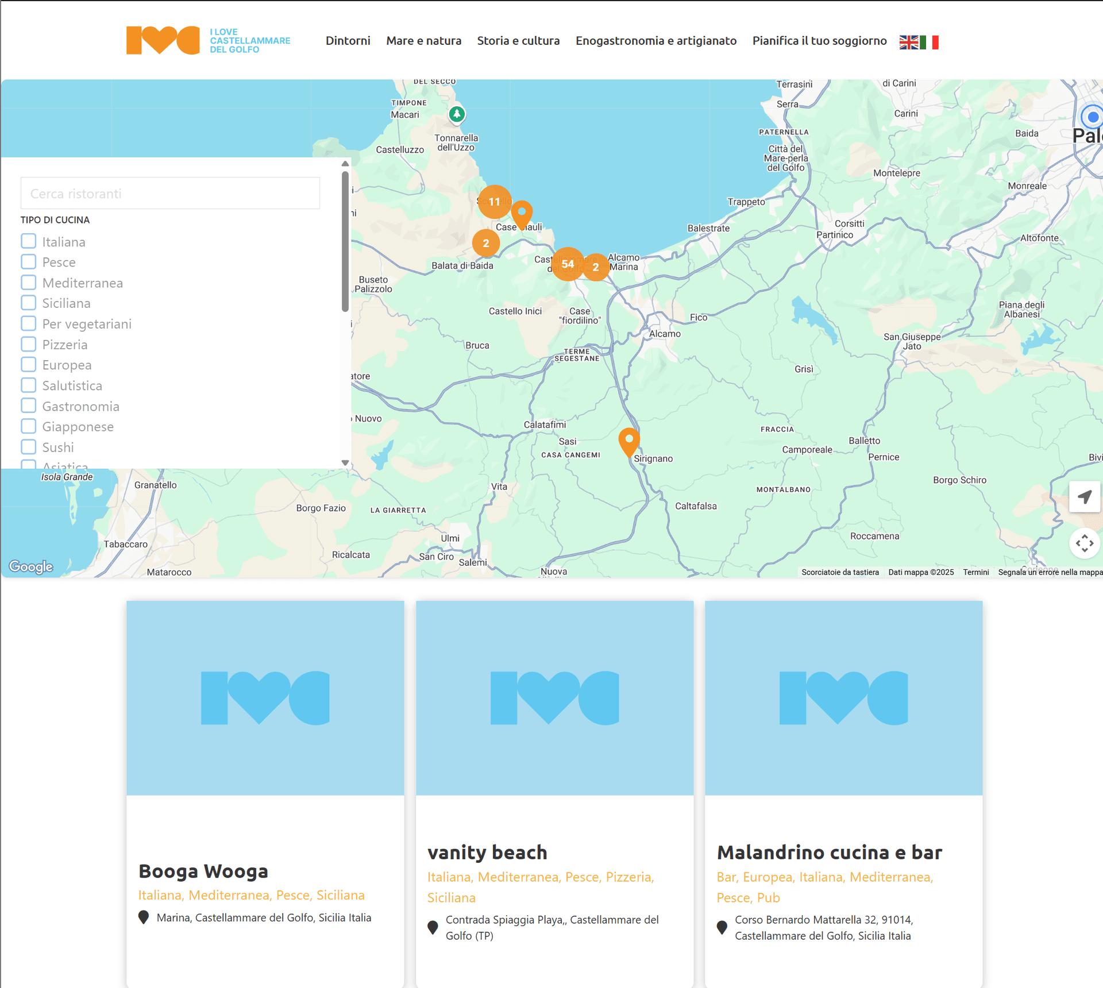This screenshot has width=1103, height=988.
Task: Open Malandrino cucina e bar listing
Action: [x=829, y=852]
